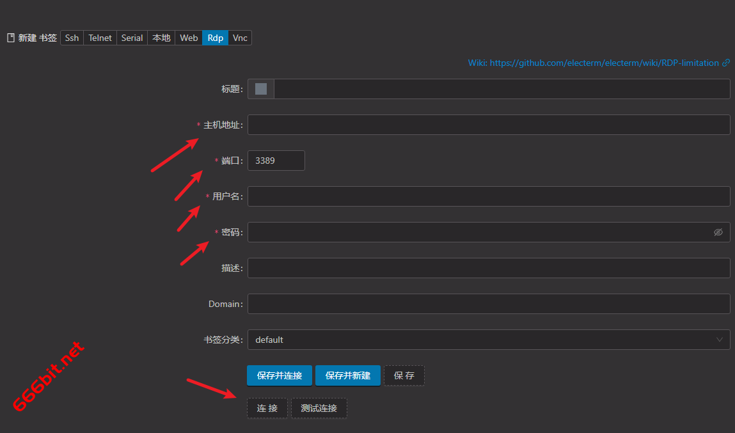
Task: Select the Web tab
Action: (189, 38)
